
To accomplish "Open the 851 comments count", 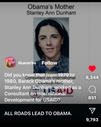I will [92, 98].
